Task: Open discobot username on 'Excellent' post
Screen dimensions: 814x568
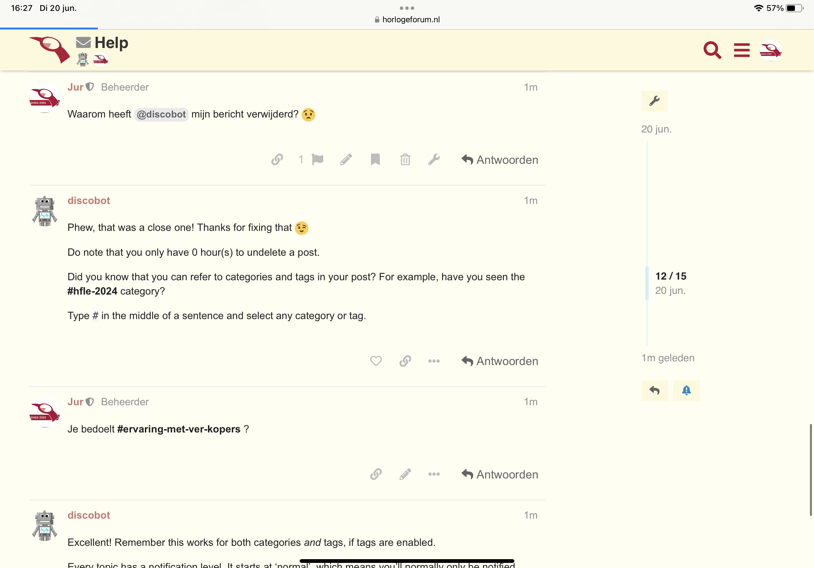Action: tap(89, 515)
